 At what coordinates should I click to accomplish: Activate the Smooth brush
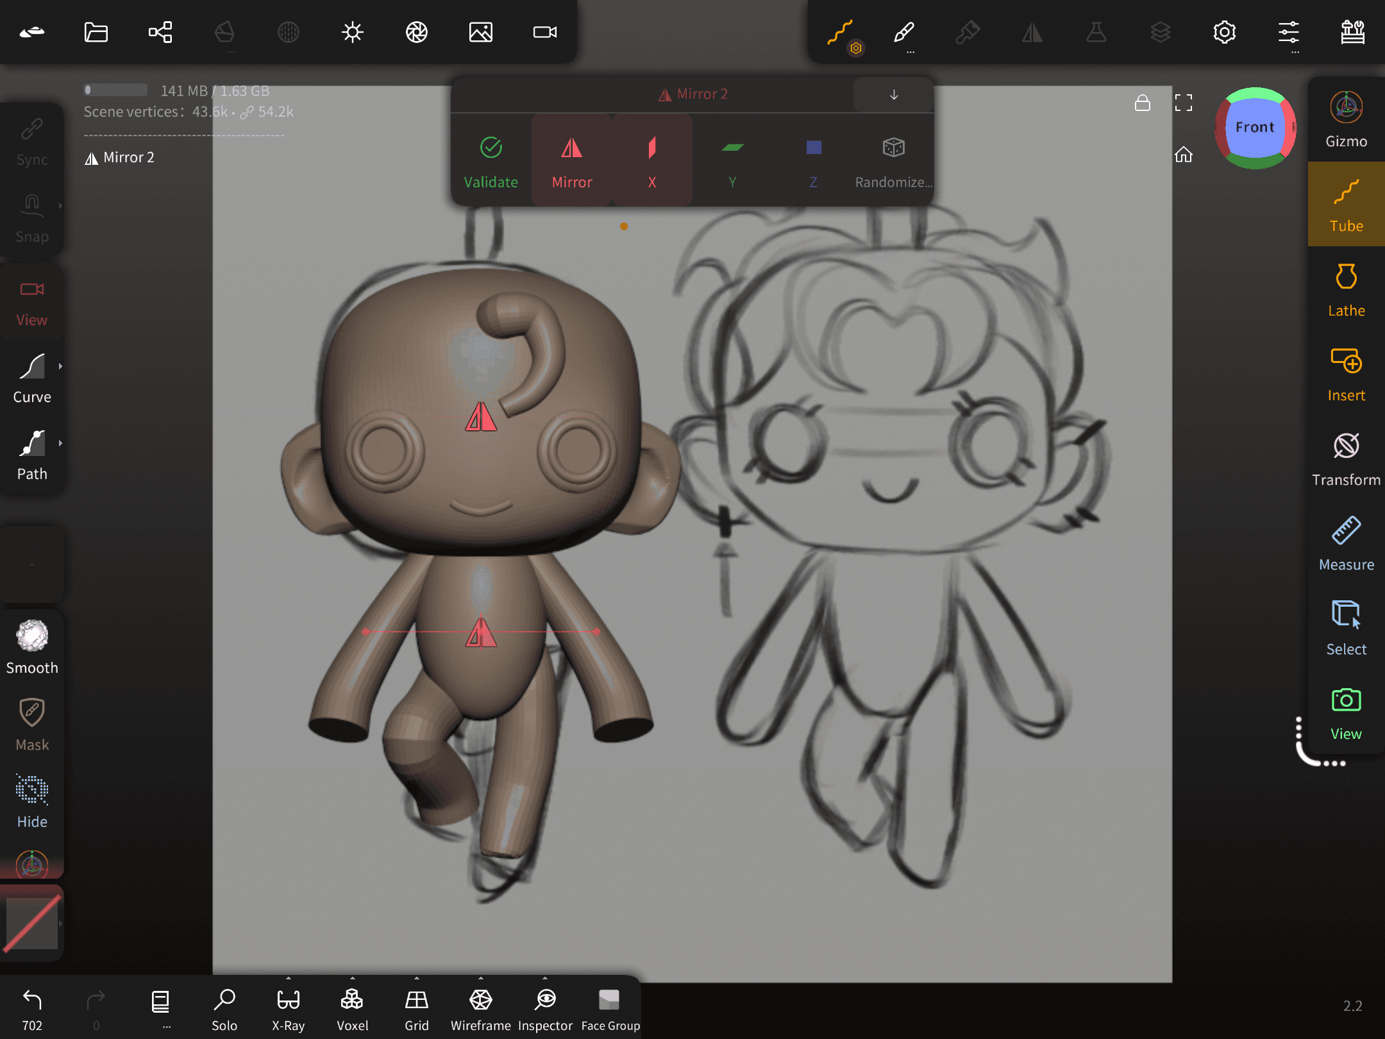point(32,648)
